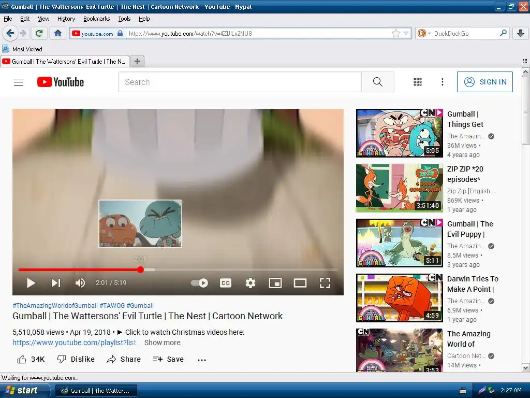Screen dimensions: 530x398
Task: Bookmark this page with the star
Action: (x=396, y=33)
